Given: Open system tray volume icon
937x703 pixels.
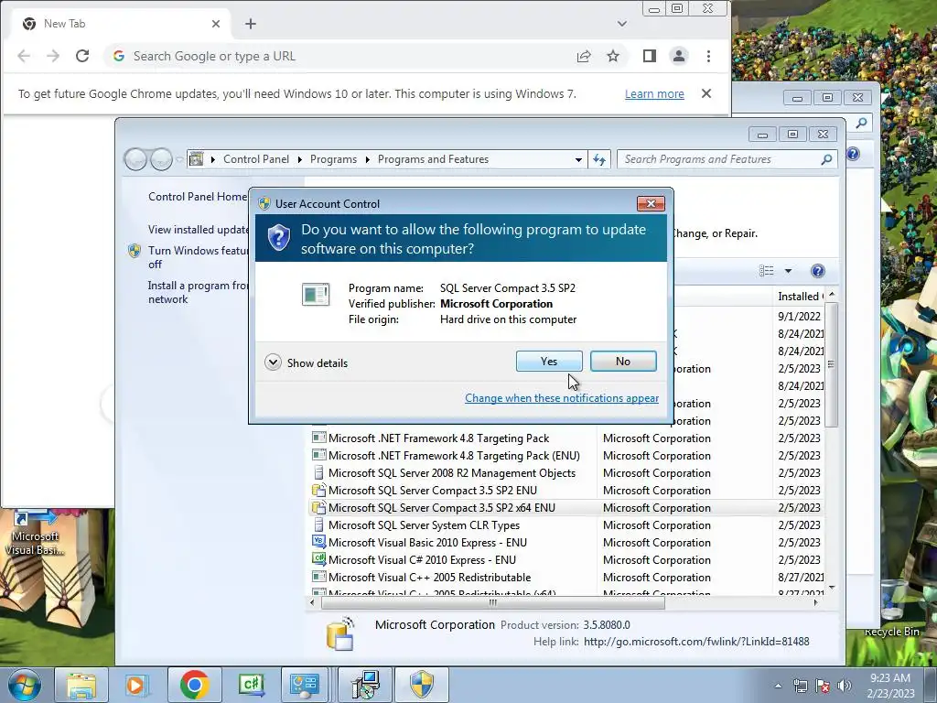Looking at the screenshot, I should point(845,686).
